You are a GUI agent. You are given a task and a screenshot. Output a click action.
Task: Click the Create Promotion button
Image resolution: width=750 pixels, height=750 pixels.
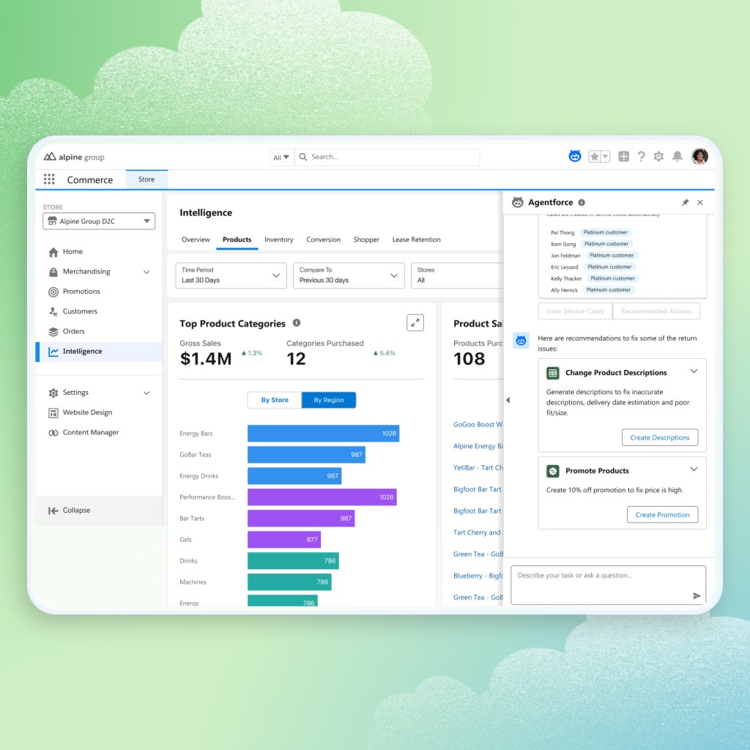pyautogui.click(x=662, y=515)
